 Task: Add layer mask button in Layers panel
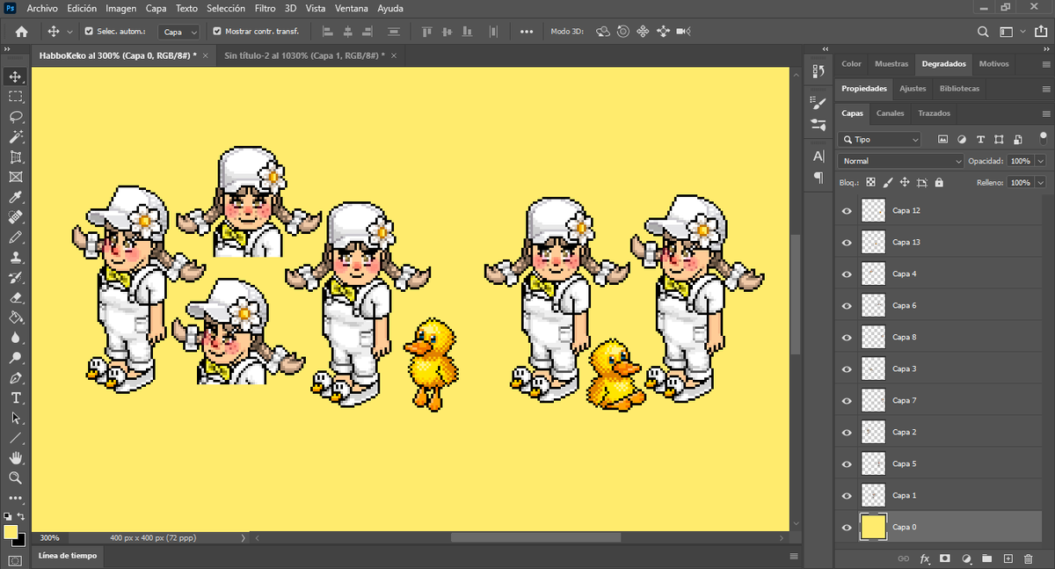945,558
